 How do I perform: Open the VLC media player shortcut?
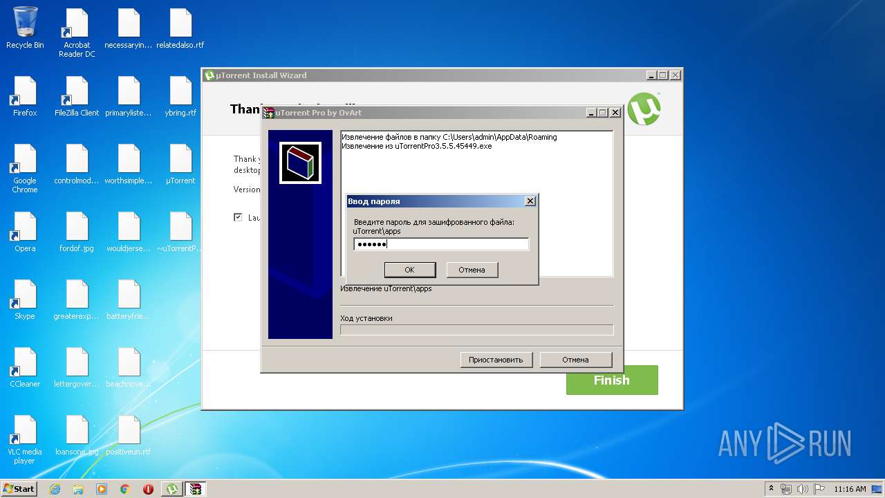(25, 439)
